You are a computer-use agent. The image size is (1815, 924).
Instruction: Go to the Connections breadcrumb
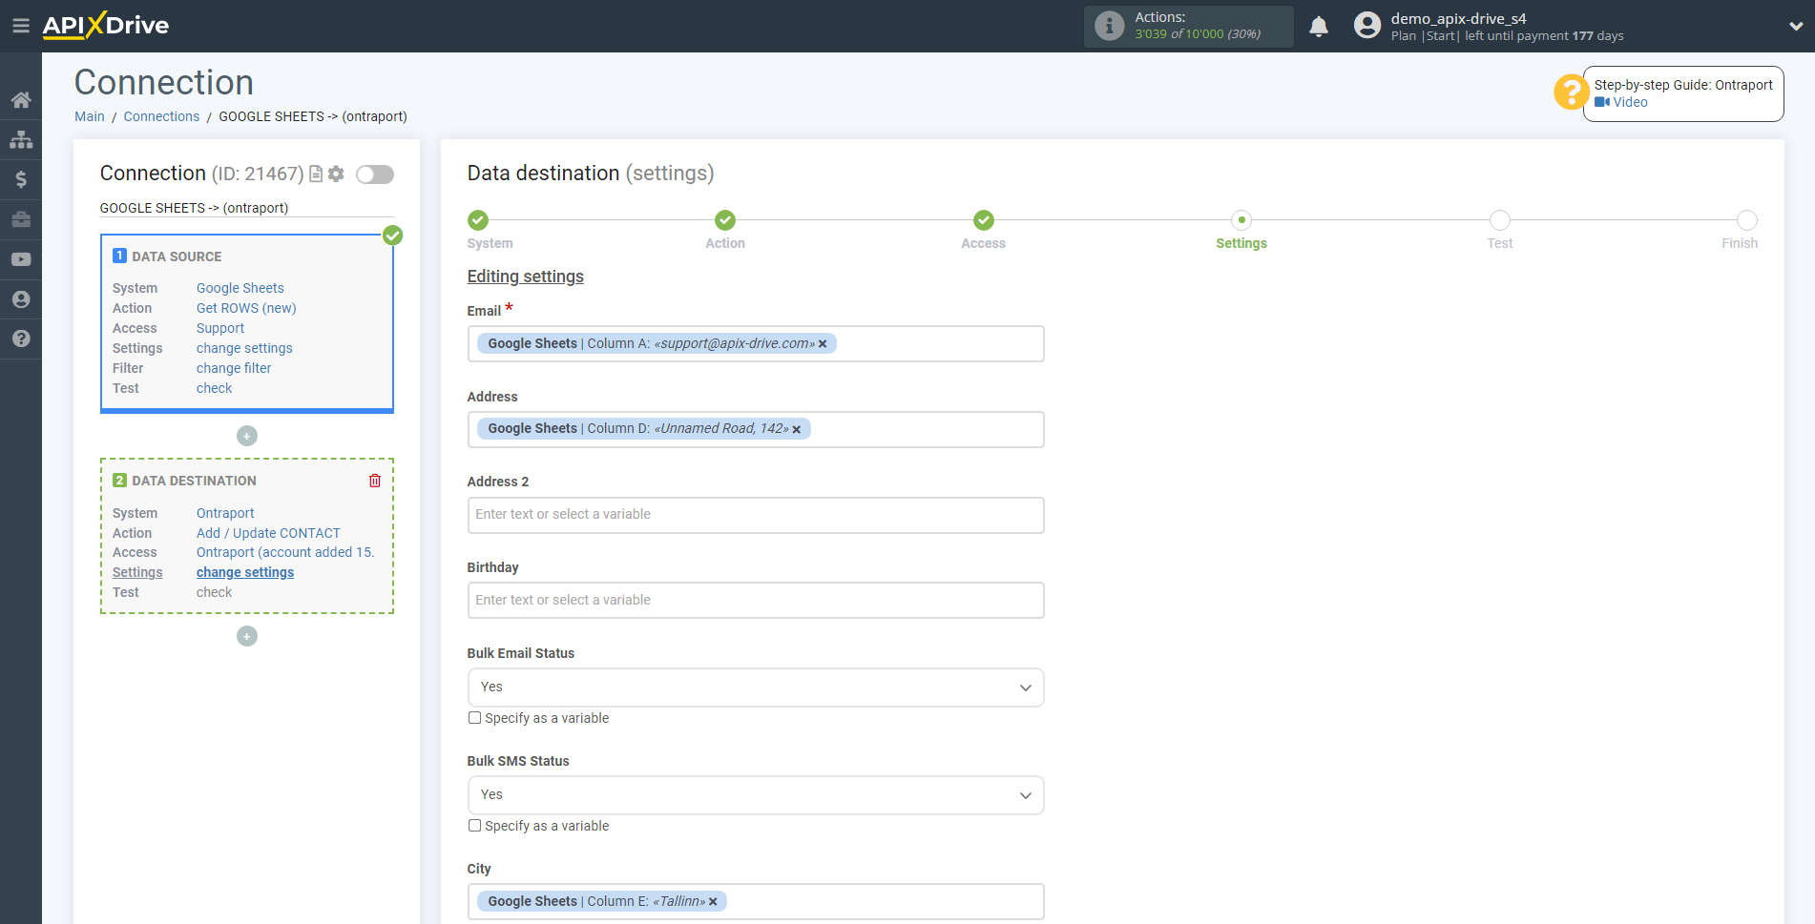coord(161,116)
